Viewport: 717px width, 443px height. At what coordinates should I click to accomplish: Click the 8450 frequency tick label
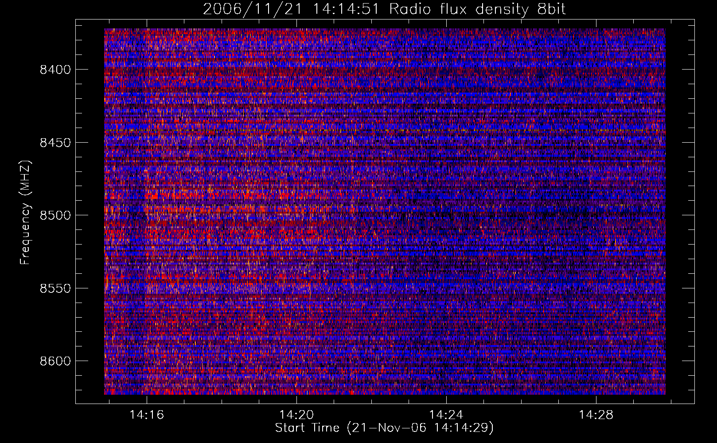[x=55, y=143]
